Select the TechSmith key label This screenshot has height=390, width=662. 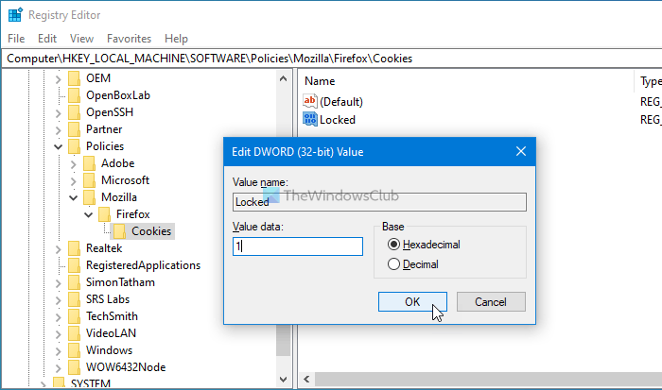(112, 316)
